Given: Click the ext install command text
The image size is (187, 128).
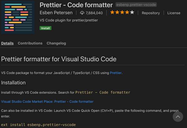Looking at the screenshot, I should pyautogui.click(x=38, y=125).
